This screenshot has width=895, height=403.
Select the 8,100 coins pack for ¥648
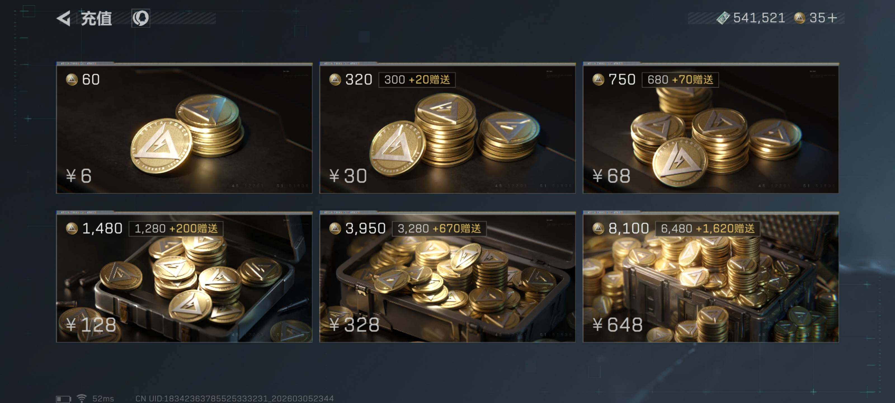[x=710, y=277]
